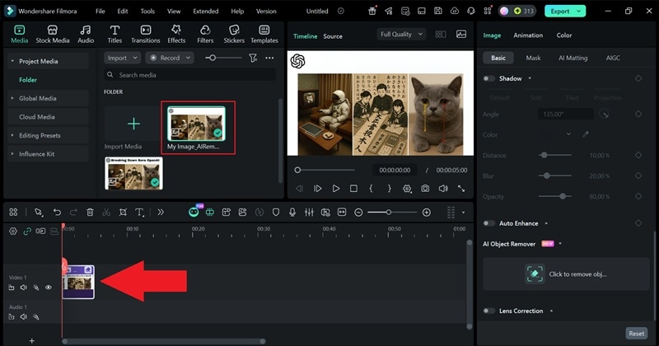
Task: Open the Templates library
Action: coord(264,34)
